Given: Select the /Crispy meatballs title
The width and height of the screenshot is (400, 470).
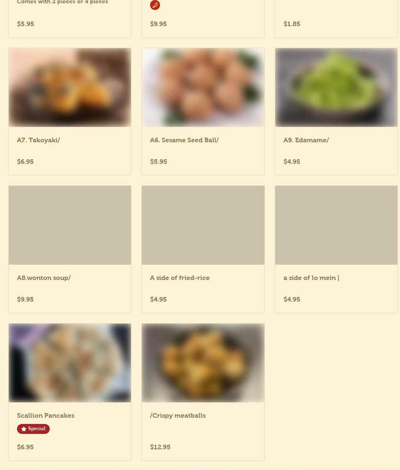Looking at the screenshot, I should [178, 416].
